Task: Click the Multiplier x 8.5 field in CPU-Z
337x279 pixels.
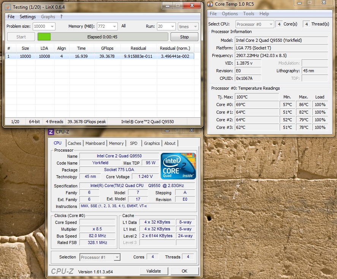Action: click(97, 229)
